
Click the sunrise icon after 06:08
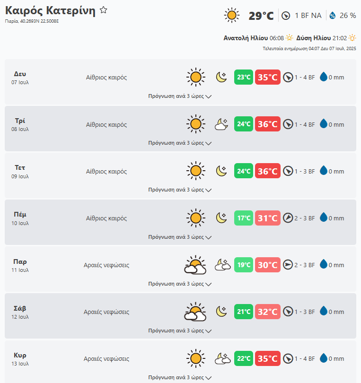290,38
